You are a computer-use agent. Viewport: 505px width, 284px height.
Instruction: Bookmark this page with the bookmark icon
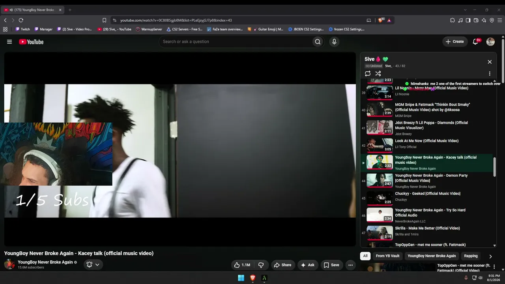[x=104, y=20]
